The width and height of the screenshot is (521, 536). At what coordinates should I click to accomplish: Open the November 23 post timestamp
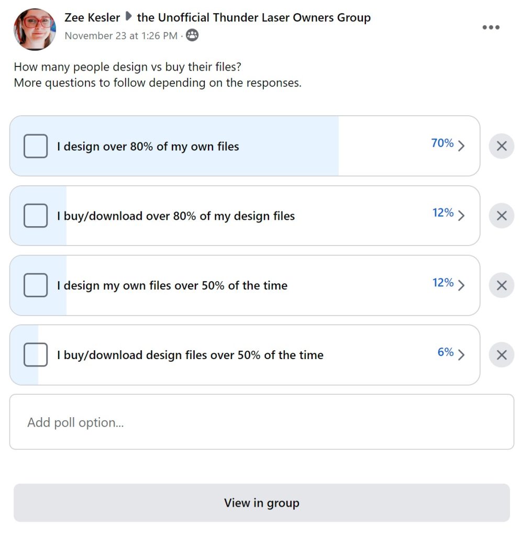tap(121, 36)
